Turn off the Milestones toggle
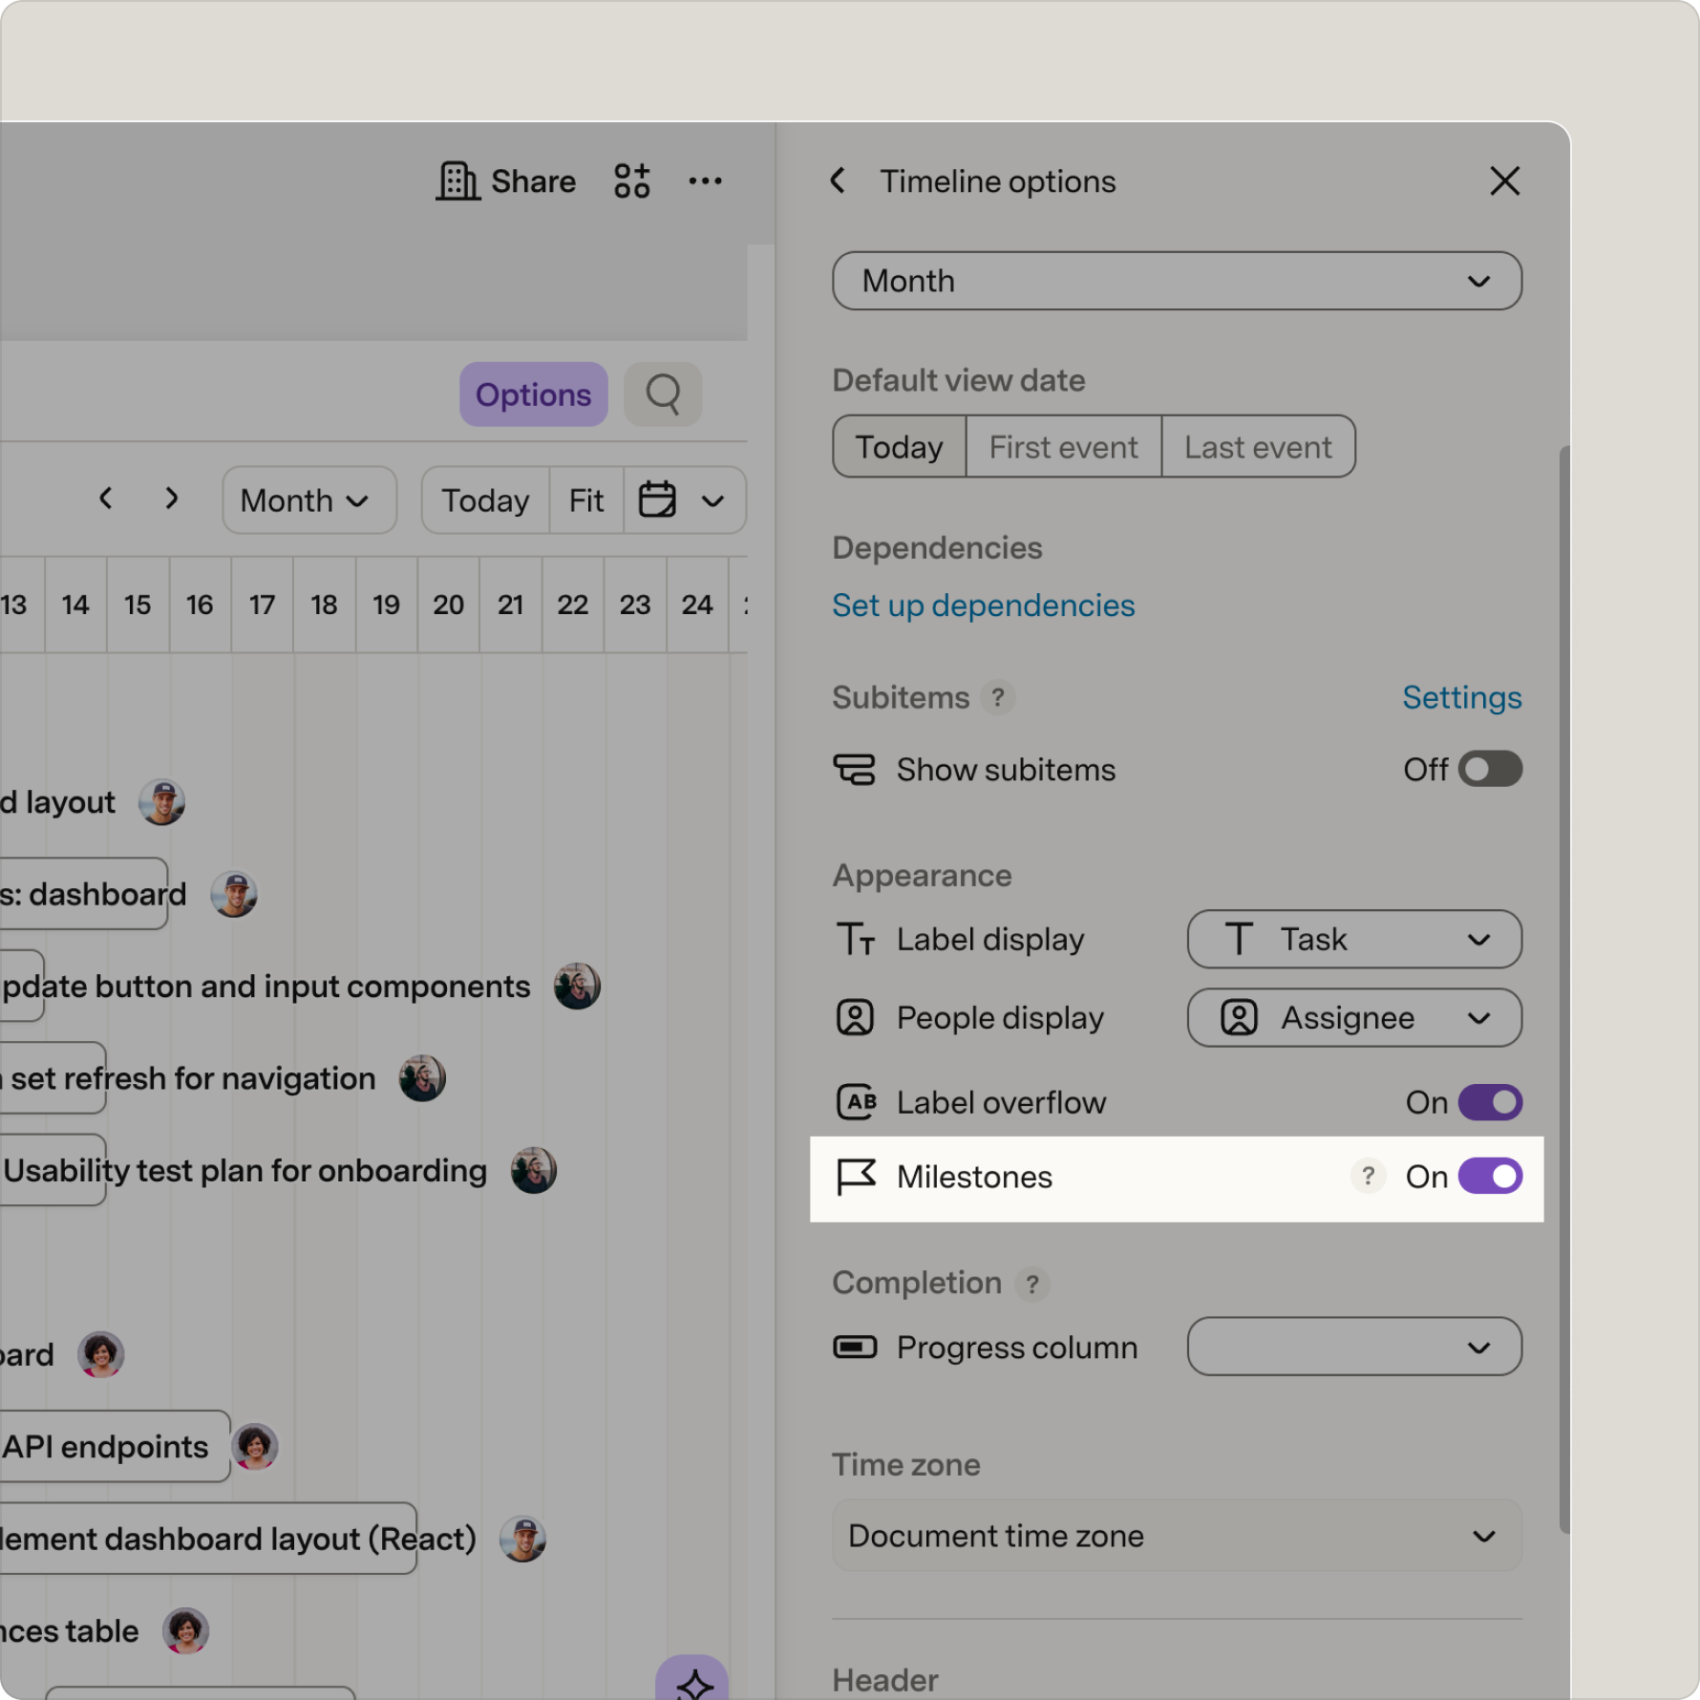This screenshot has width=1700, height=1700. click(1490, 1177)
